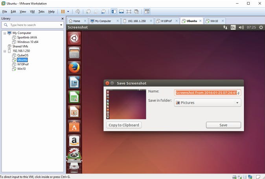Click the send Ctrl+Alt+Del toolbar icon
Image resolution: width=265 pixels, height=179 pixels.
[x=78, y=11]
